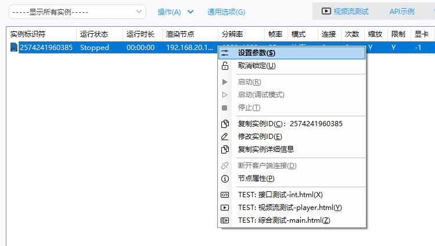This screenshot has width=435, height=246.
Task: Click the code icon for 接口测试-int.html
Action: point(225,195)
